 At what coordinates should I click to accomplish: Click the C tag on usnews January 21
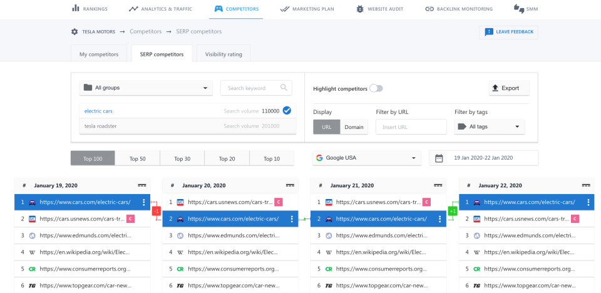pyautogui.click(x=426, y=202)
